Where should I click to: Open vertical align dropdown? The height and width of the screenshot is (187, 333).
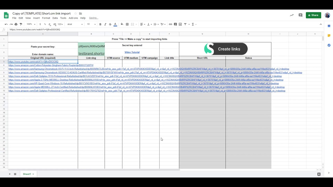click(149, 24)
